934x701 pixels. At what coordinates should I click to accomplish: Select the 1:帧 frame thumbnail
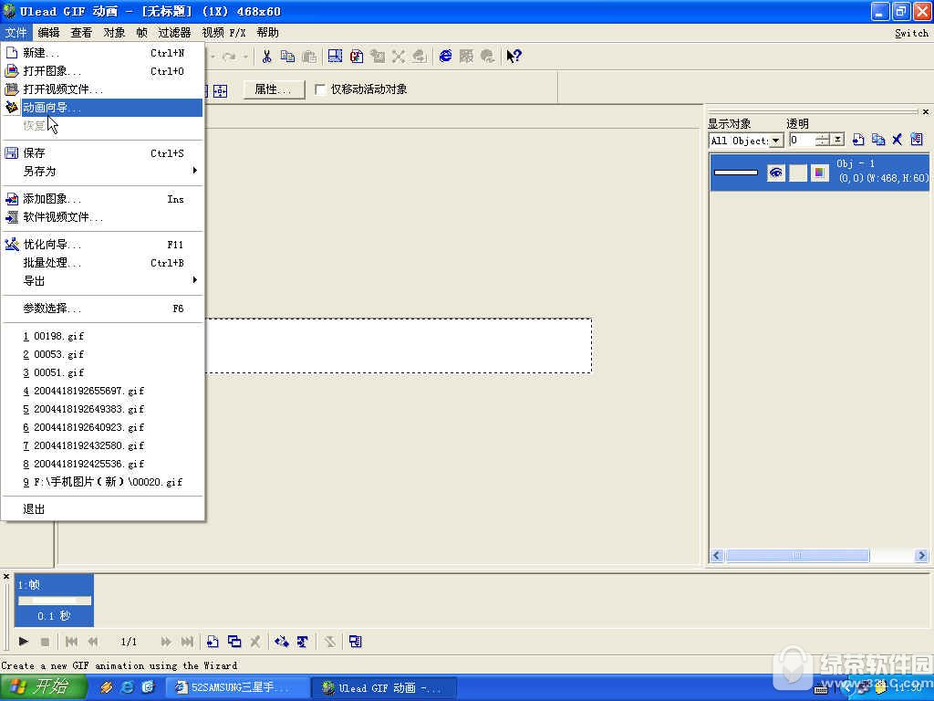(54, 601)
